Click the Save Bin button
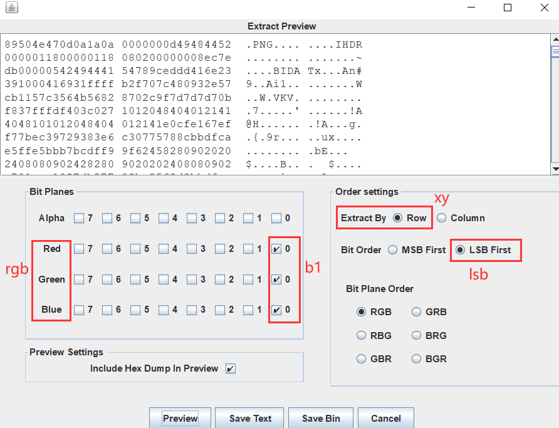This screenshot has height=428, width=559. pyautogui.click(x=321, y=418)
